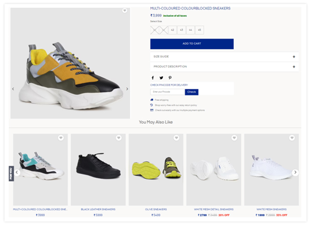
Task: Toggle wishlist heart on Olive Sneakers
Action: coord(177,138)
